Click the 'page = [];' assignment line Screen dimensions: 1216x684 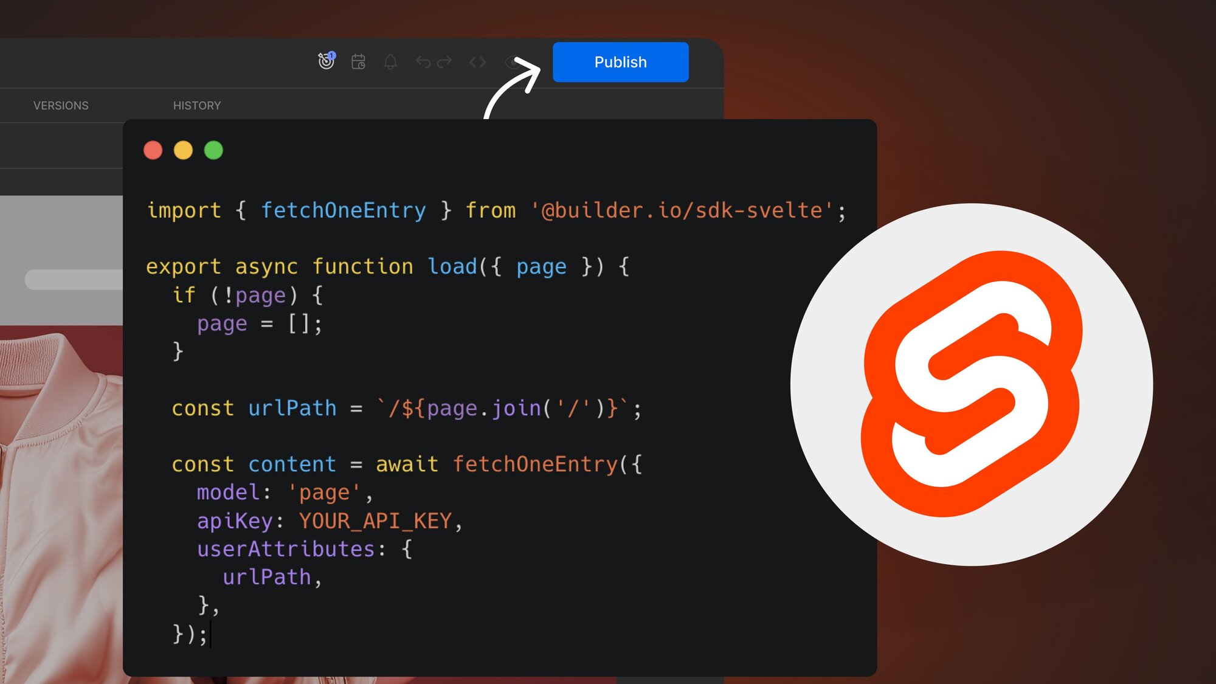pyautogui.click(x=260, y=323)
